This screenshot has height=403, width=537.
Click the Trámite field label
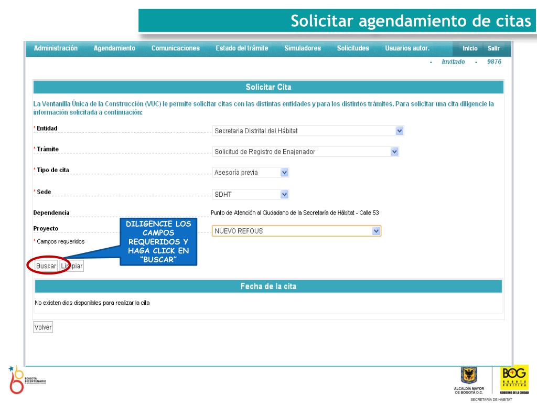pos(48,149)
